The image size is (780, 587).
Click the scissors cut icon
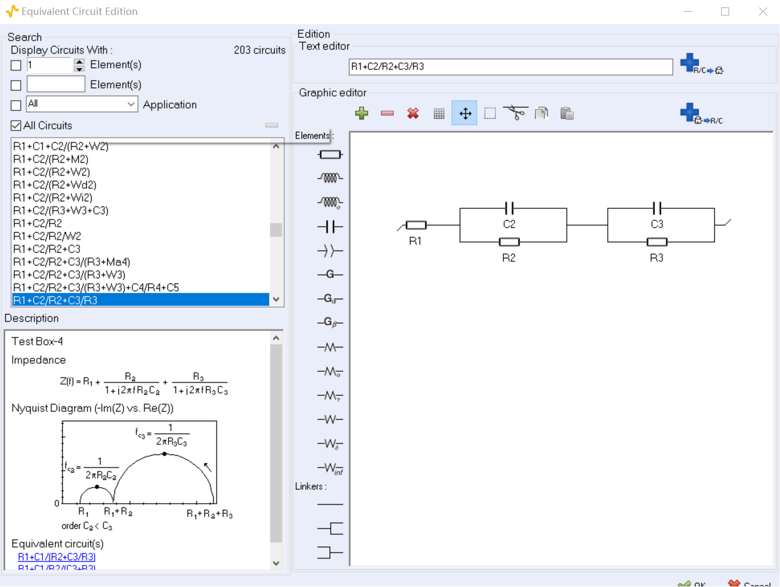click(516, 113)
